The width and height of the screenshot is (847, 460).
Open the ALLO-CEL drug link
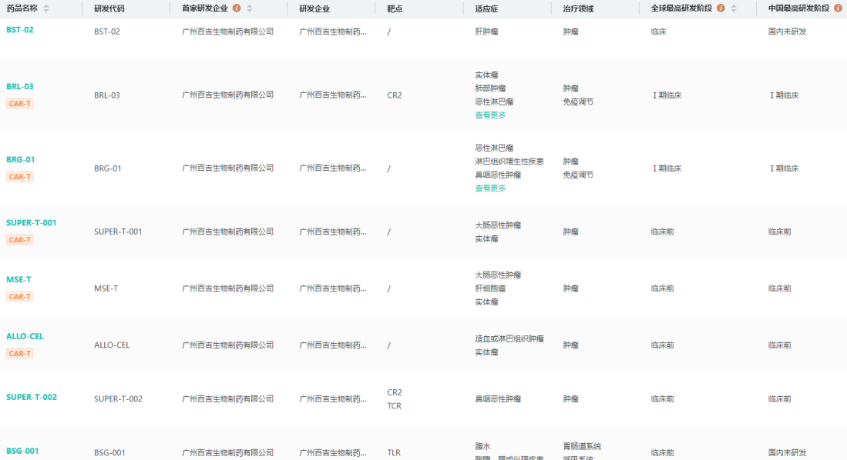(x=25, y=336)
